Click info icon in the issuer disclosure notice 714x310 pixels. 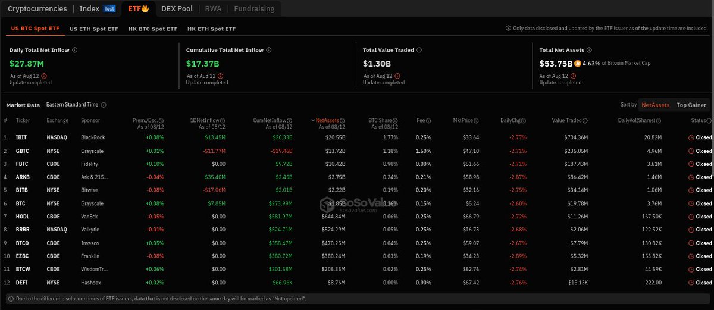[x=508, y=28]
